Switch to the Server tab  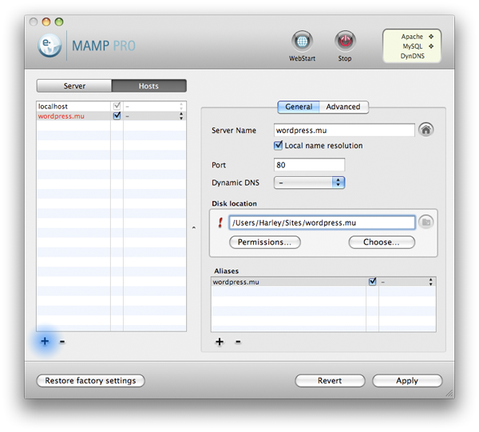(x=74, y=86)
